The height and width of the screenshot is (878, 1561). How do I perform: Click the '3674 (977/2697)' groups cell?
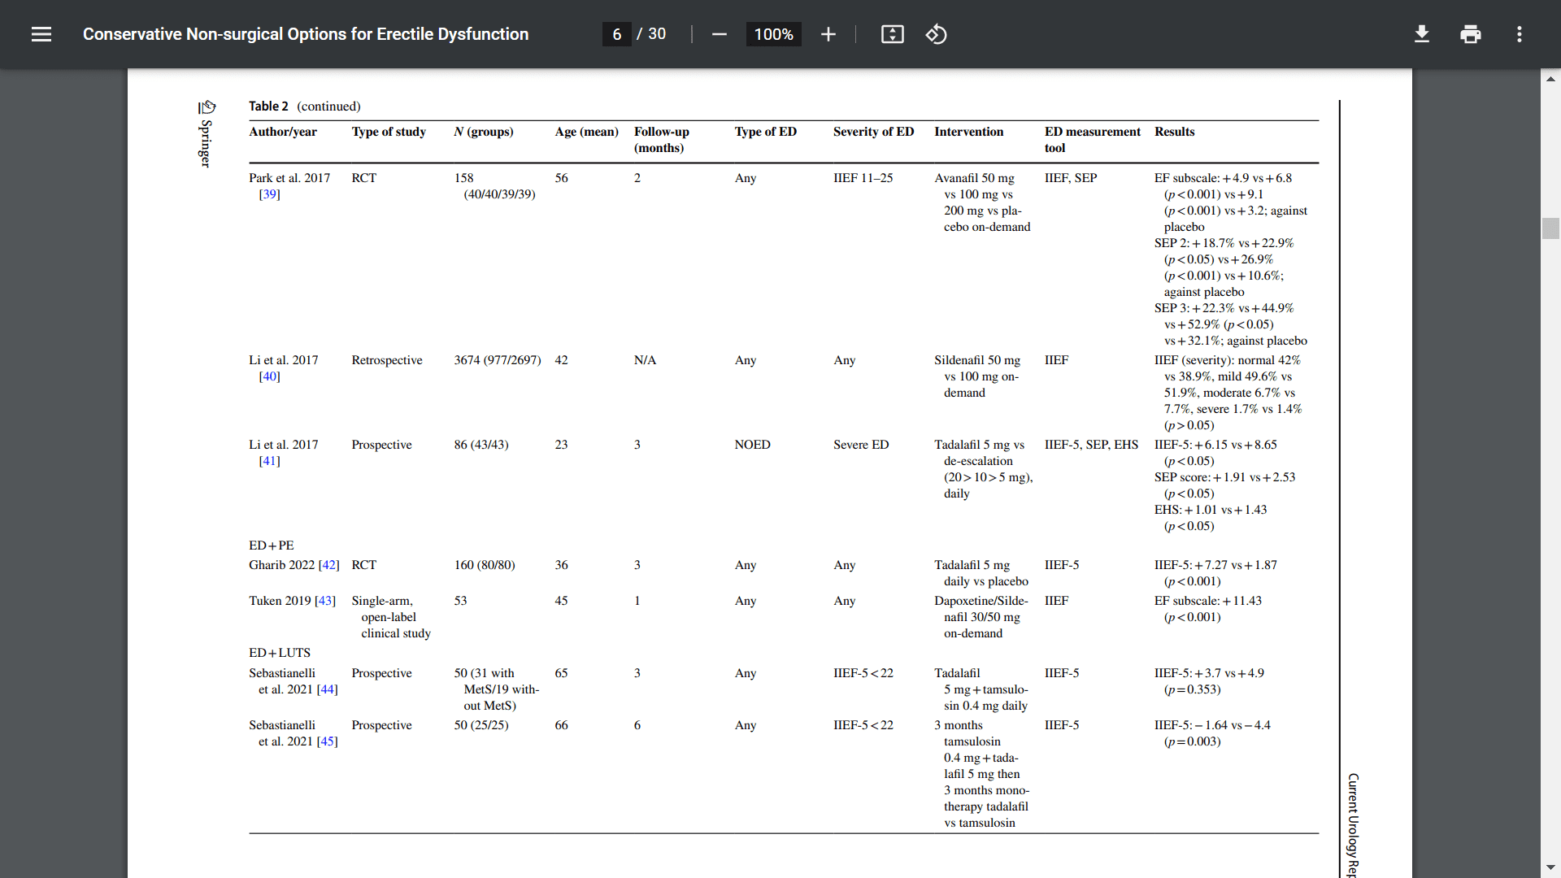click(497, 360)
